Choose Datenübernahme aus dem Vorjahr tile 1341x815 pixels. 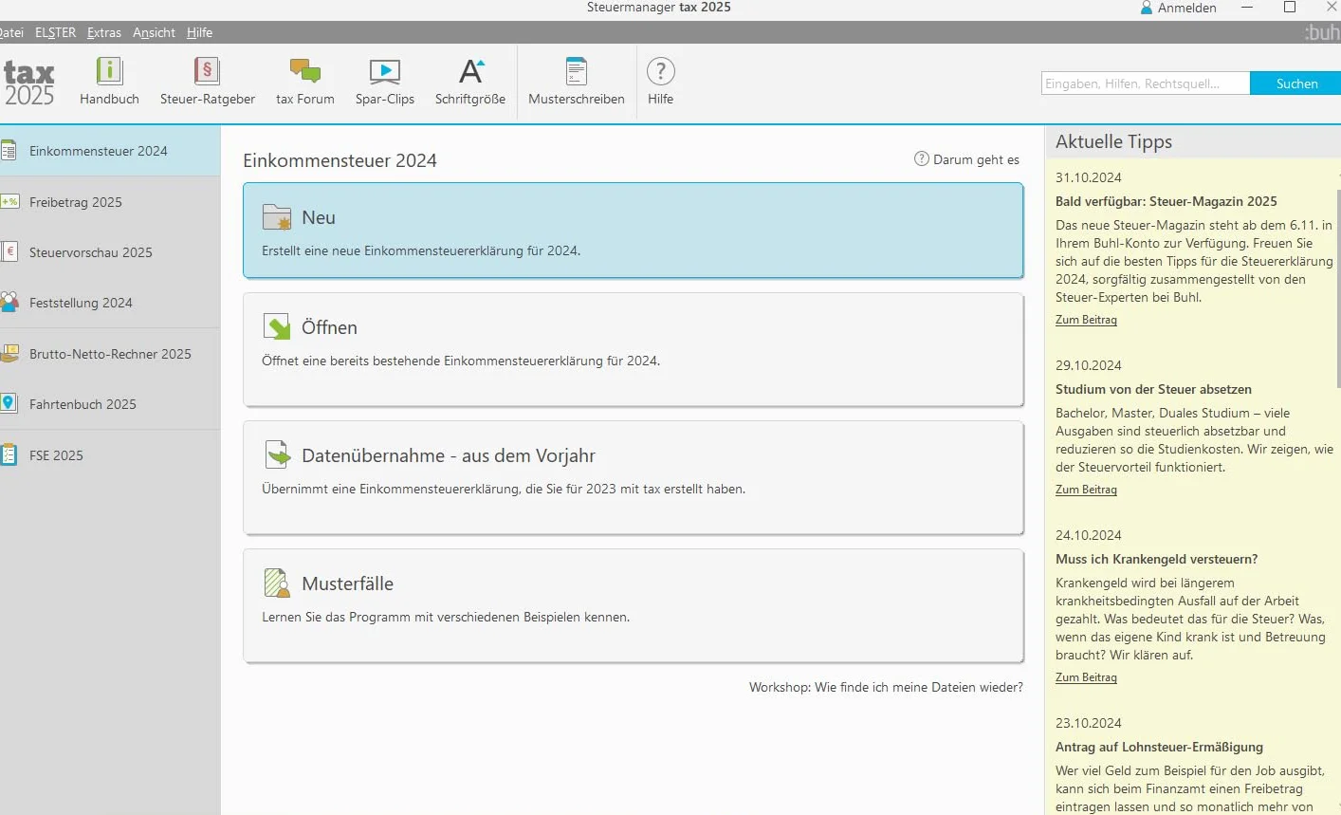[634, 477]
